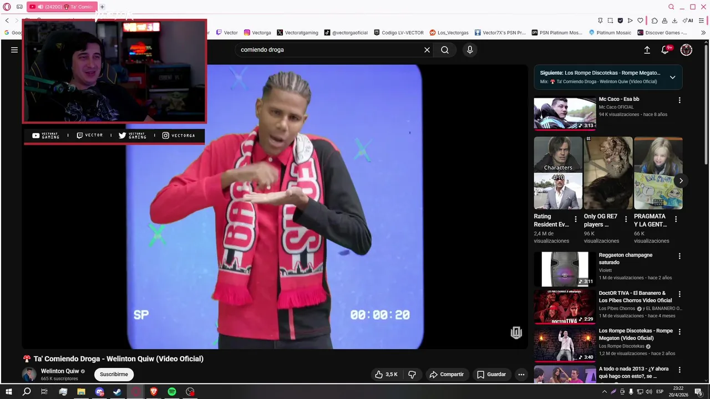This screenshot has width=710, height=399.
Task: Open the browser downloads icon
Action: 674,21
